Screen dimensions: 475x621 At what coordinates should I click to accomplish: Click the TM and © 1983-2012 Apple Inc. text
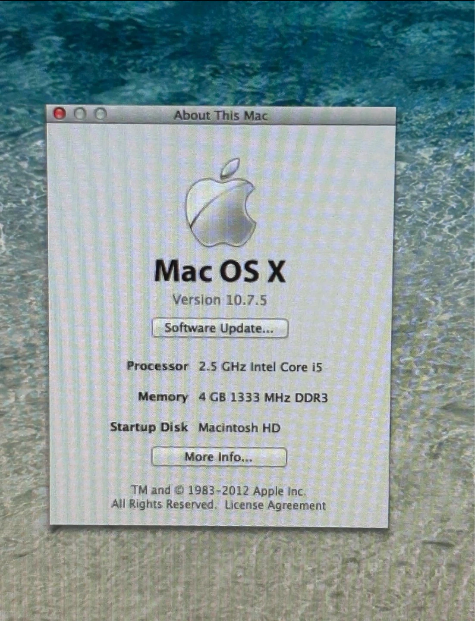[x=219, y=491]
